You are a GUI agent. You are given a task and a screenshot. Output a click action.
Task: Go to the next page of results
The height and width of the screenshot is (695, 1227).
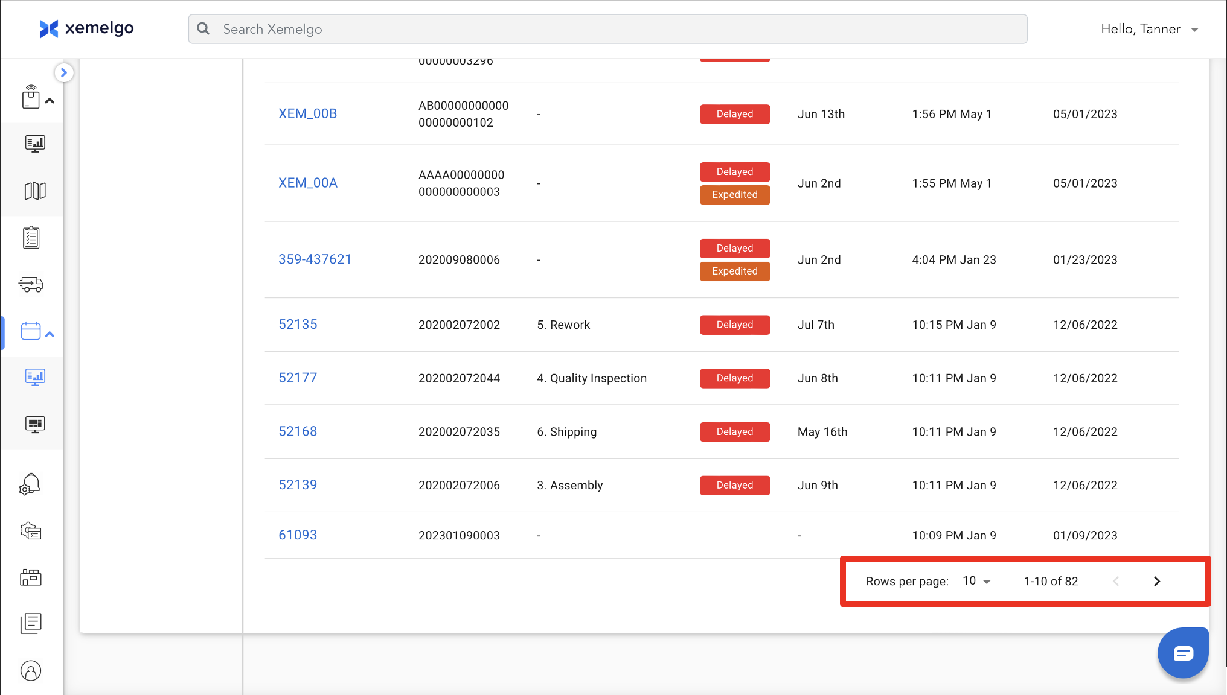pyautogui.click(x=1156, y=581)
